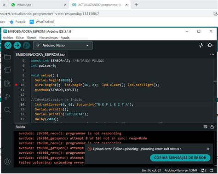Screen dimensions: 218x174
Task: Click the Serial.begin(9600); code line
Action: point(53,80)
